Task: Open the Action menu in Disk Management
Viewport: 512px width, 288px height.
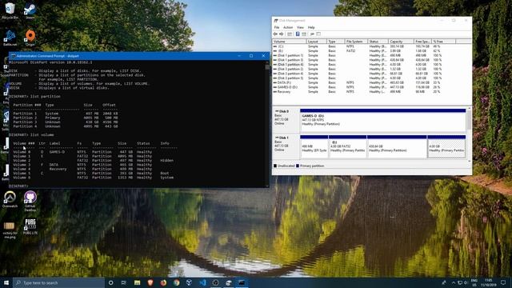Action: (x=288, y=27)
